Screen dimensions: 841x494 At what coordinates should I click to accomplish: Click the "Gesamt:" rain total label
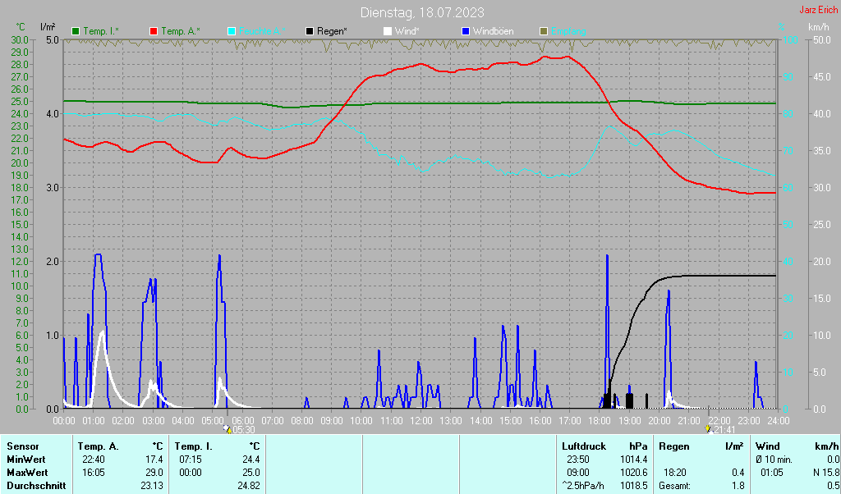click(675, 486)
